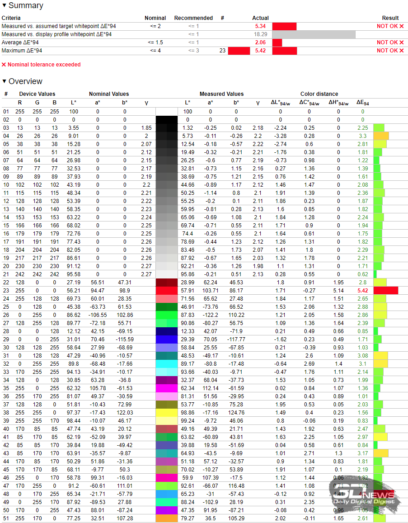Collapse the Summary section
This screenshot has width=408, height=523.
point(5,5)
